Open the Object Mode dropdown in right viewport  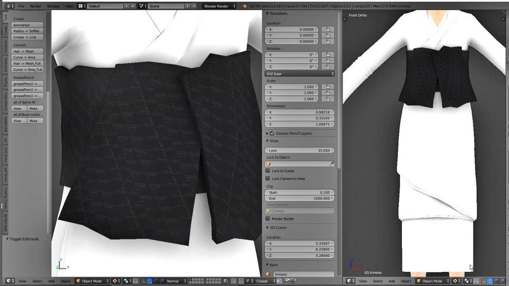point(433,281)
